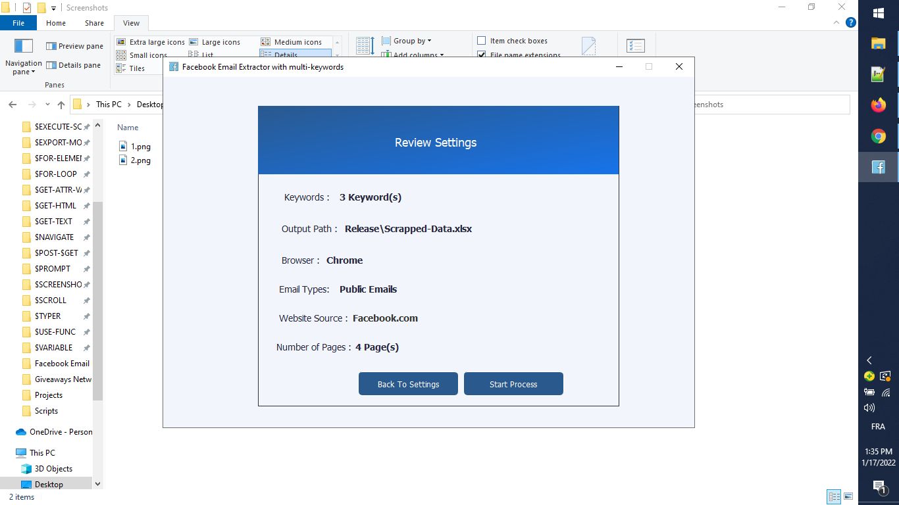Switch to the Share ribbon tab

(x=94, y=23)
